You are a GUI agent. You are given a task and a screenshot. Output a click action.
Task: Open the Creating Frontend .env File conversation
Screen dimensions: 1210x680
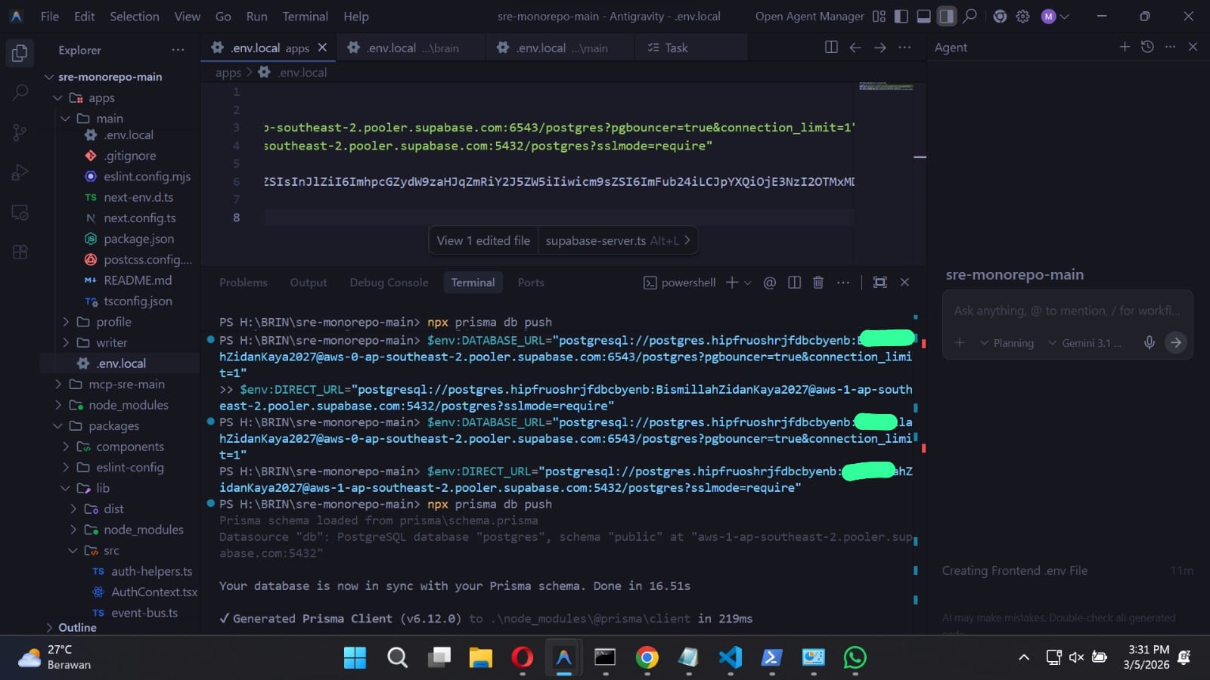pyautogui.click(x=1067, y=570)
